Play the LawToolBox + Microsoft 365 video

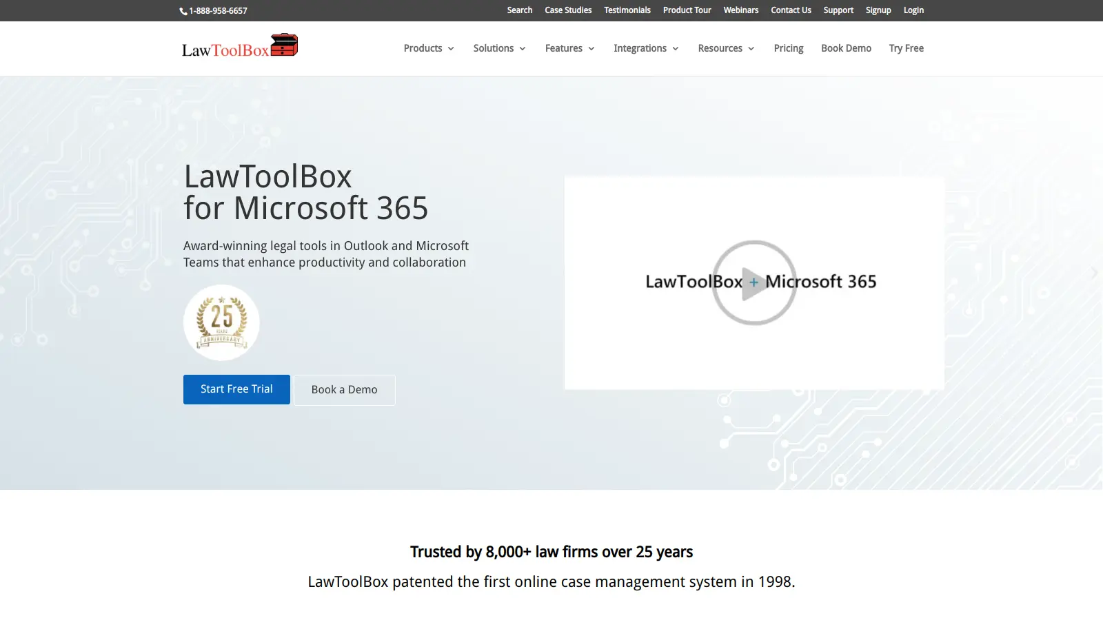coord(754,283)
